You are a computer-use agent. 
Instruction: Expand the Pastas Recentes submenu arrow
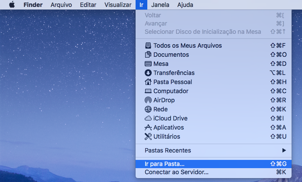284,150
